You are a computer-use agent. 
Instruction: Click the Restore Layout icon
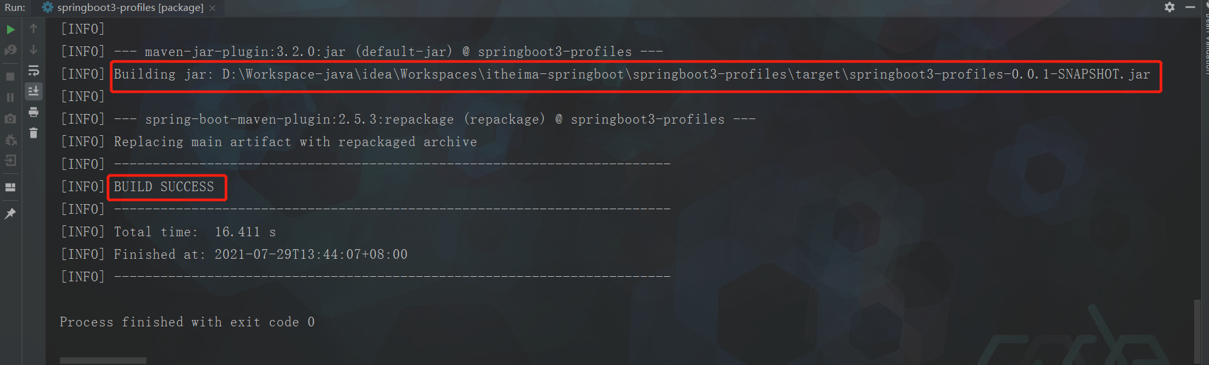click(x=10, y=187)
